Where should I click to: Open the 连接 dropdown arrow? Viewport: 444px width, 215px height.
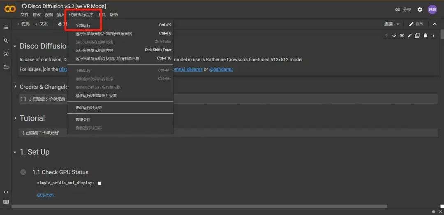(x=398, y=24)
